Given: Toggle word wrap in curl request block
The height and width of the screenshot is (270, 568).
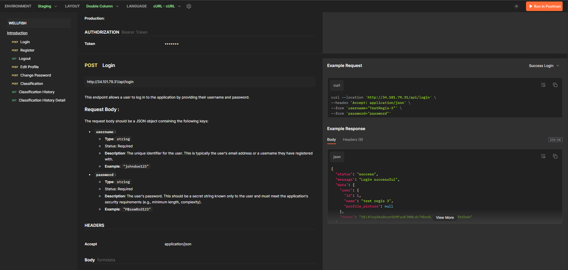Looking at the screenshot, I should point(543,85).
